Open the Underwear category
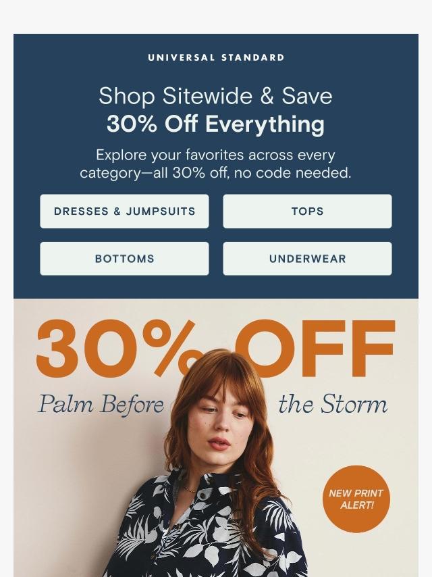The image size is (432, 577). [307, 258]
